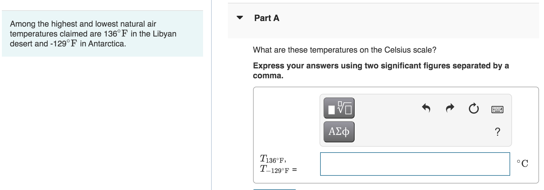Click the °C unit label
Viewport: 544px width, 190px height.
point(522,163)
